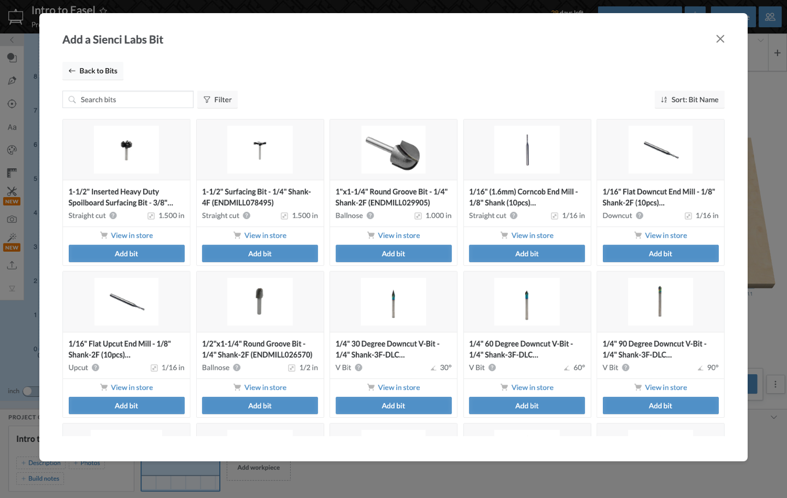
Task: View 1/16" Flat Downcut End Mill in store
Action: click(x=661, y=235)
